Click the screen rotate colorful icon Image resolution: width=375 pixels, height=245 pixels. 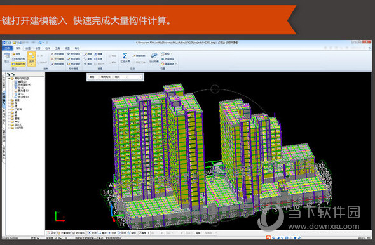163,64
